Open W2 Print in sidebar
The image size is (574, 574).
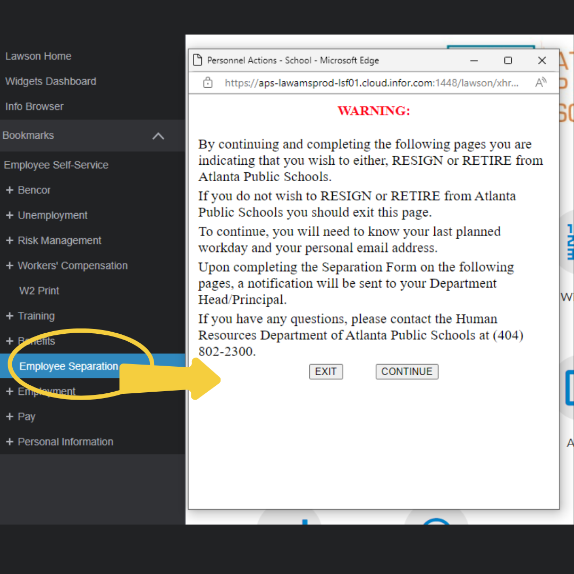(39, 291)
